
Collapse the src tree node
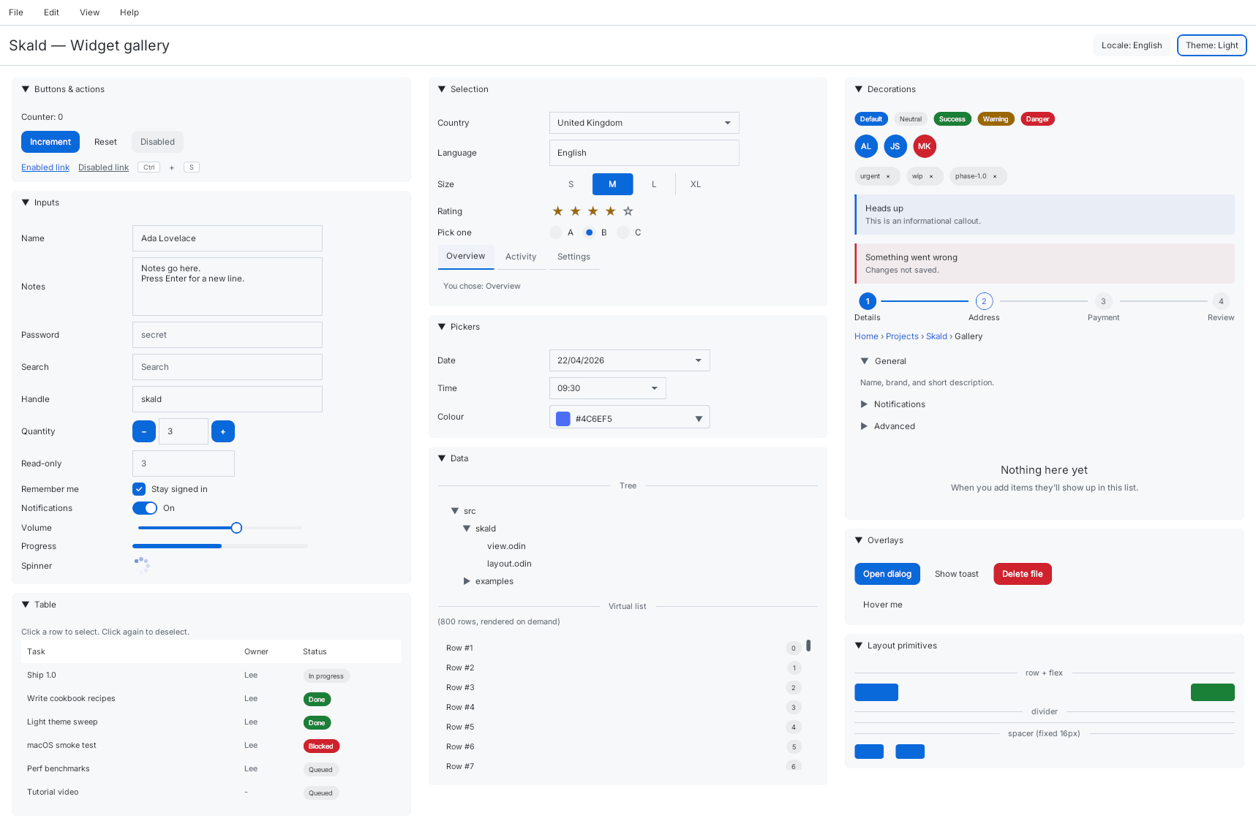click(x=455, y=511)
